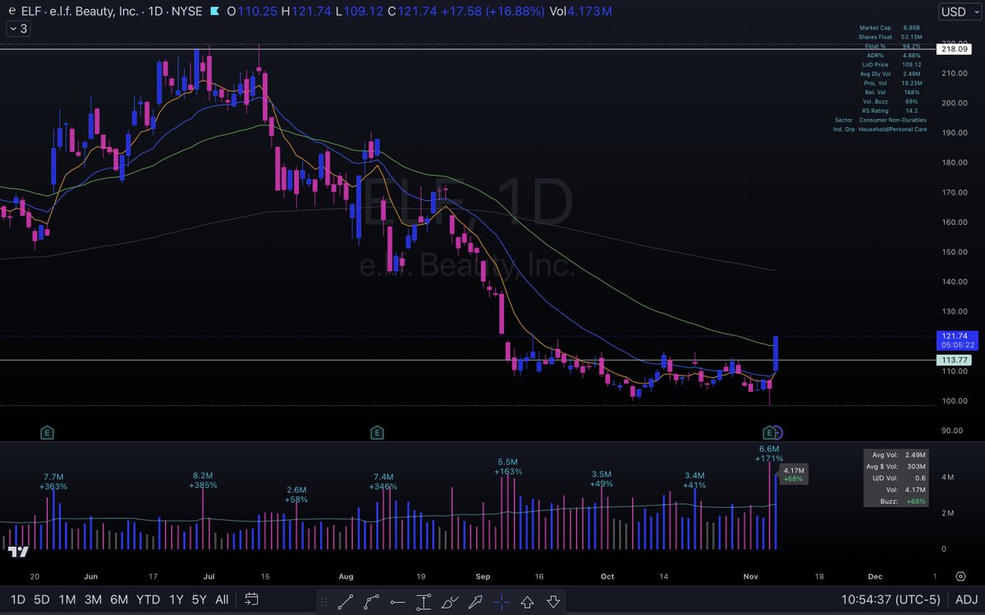This screenshot has width=985, height=615.
Task: Open the November earnings marker E
Action: [x=769, y=431]
